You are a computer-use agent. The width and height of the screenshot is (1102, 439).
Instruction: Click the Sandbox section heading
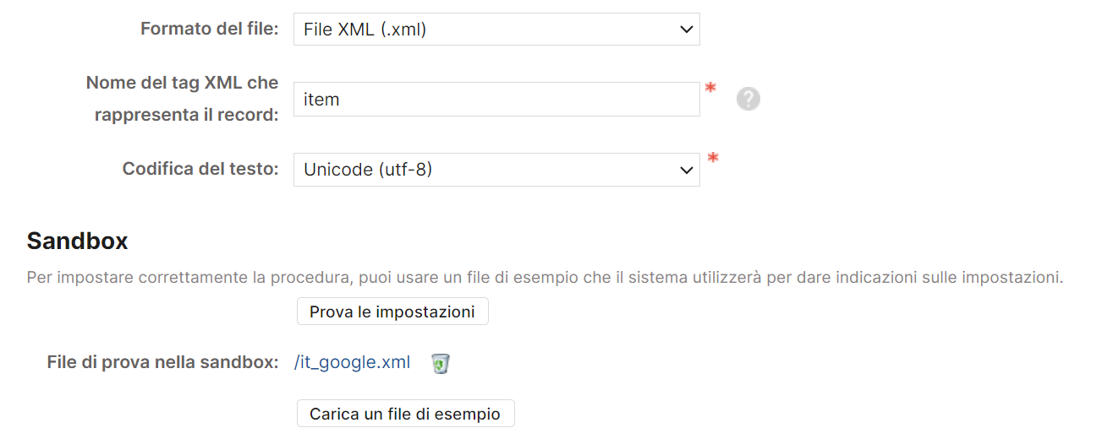[77, 241]
